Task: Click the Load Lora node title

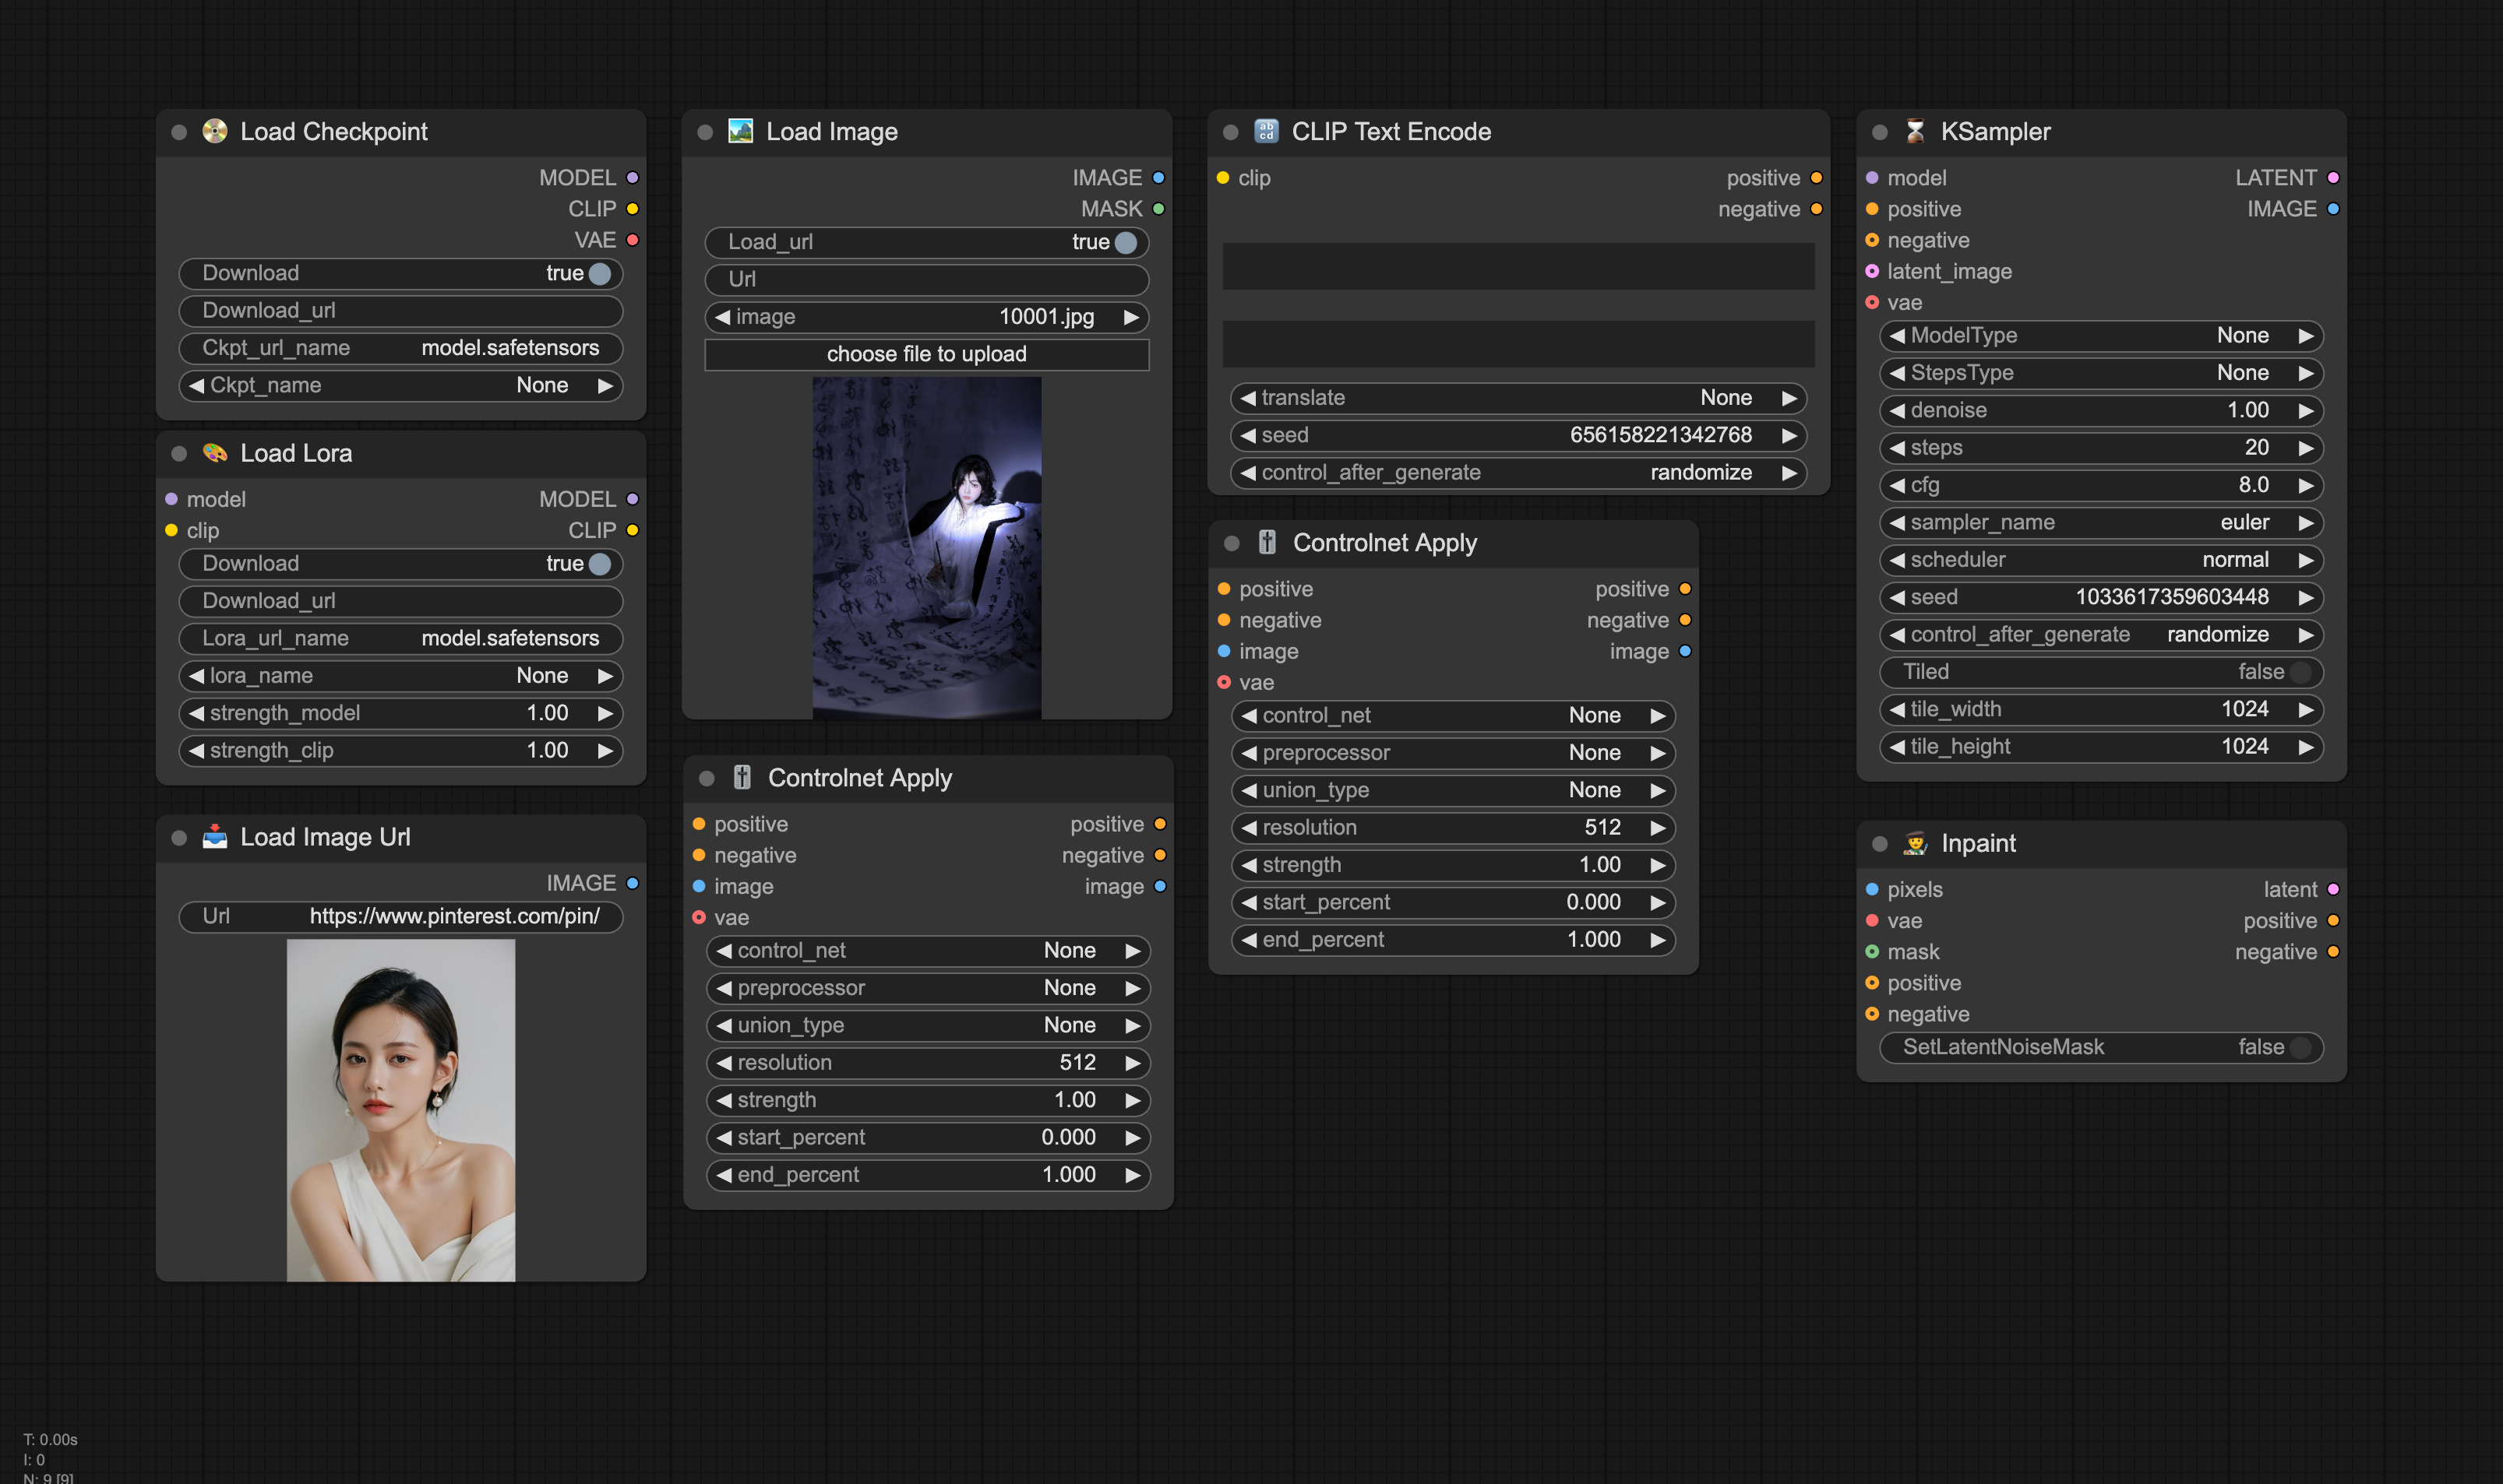Action: pyautogui.click(x=296, y=453)
